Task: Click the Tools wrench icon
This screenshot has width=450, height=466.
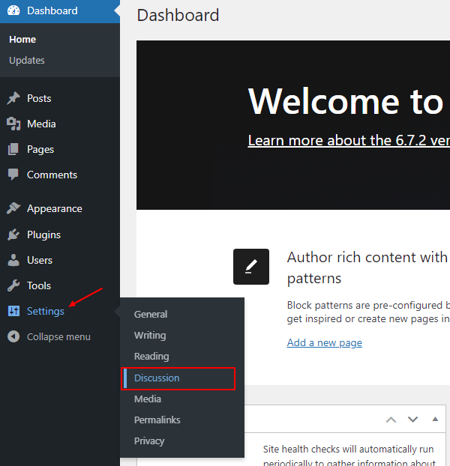Action: click(x=13, y=285)
